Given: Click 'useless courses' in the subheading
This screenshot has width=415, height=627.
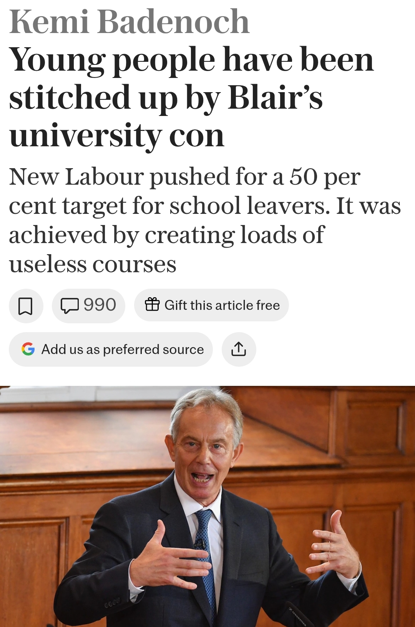Looking at the screenshot, I should (x=93, y=265).
